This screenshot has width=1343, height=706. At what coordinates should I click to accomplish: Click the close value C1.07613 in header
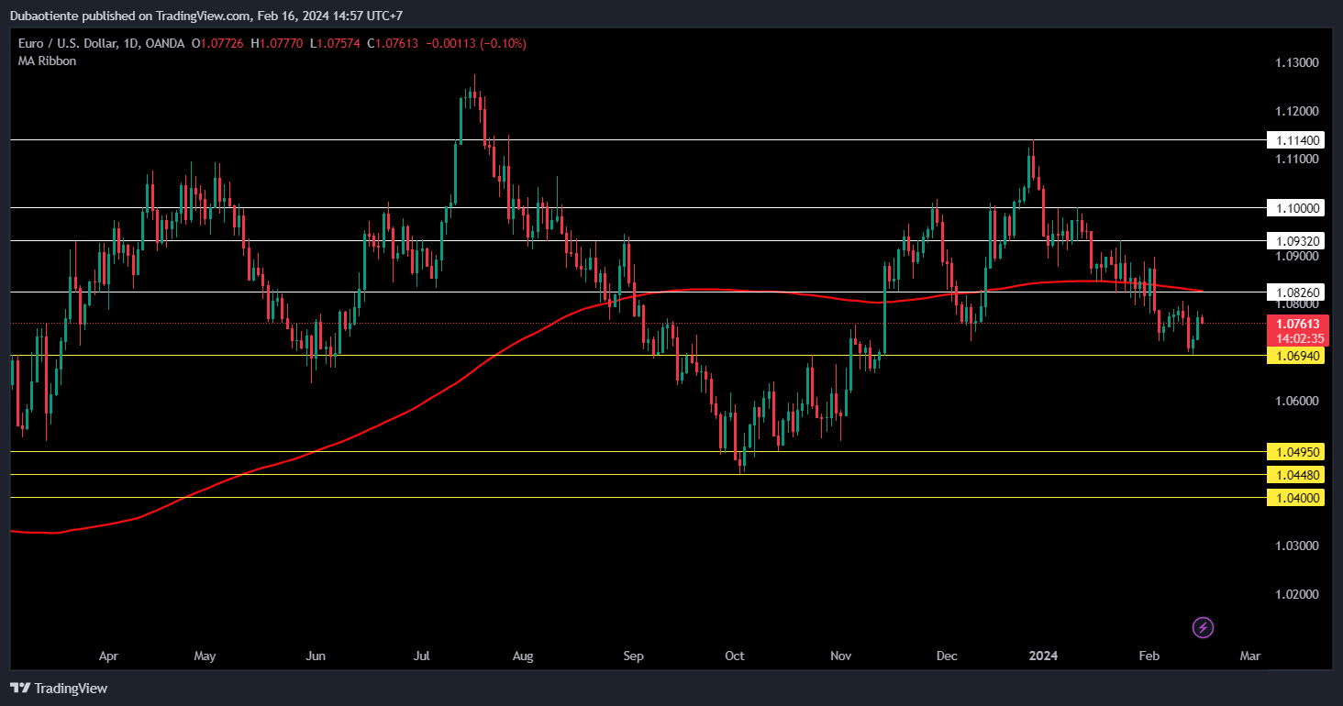[391, 43]
